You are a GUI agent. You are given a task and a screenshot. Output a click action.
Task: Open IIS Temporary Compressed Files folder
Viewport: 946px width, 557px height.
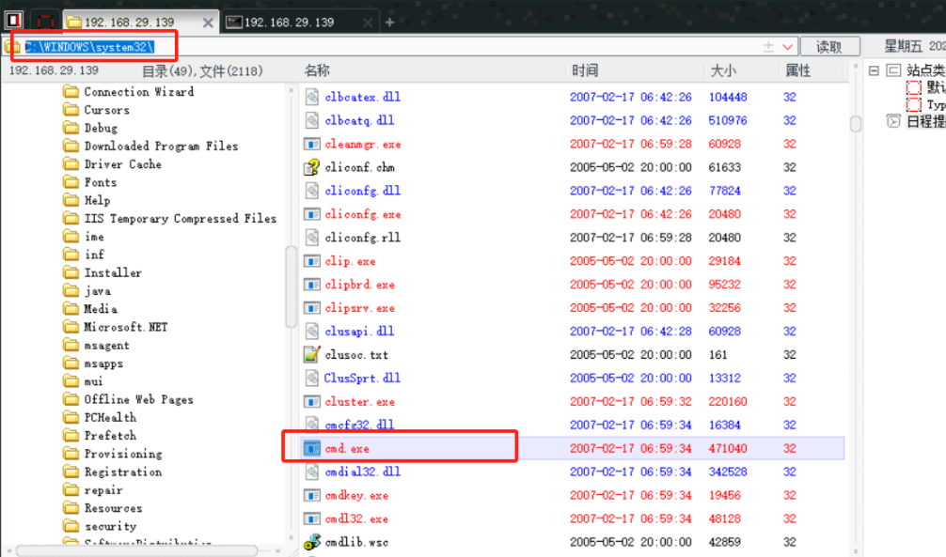pos(181,218)
